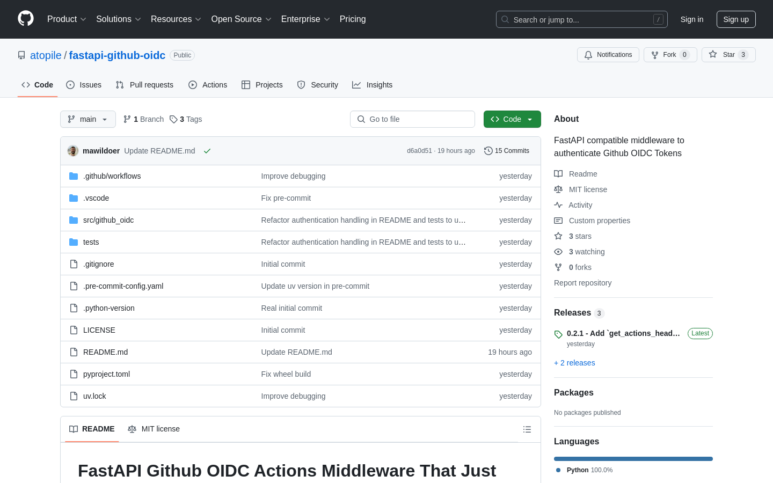
Task: Click the Report repository link
Action: 582,283
